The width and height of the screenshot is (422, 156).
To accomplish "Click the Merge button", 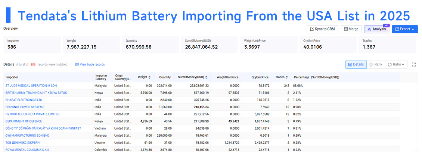I will point(351,29).
